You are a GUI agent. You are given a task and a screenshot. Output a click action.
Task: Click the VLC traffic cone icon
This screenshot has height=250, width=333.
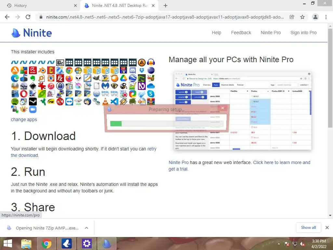[105, 102]
